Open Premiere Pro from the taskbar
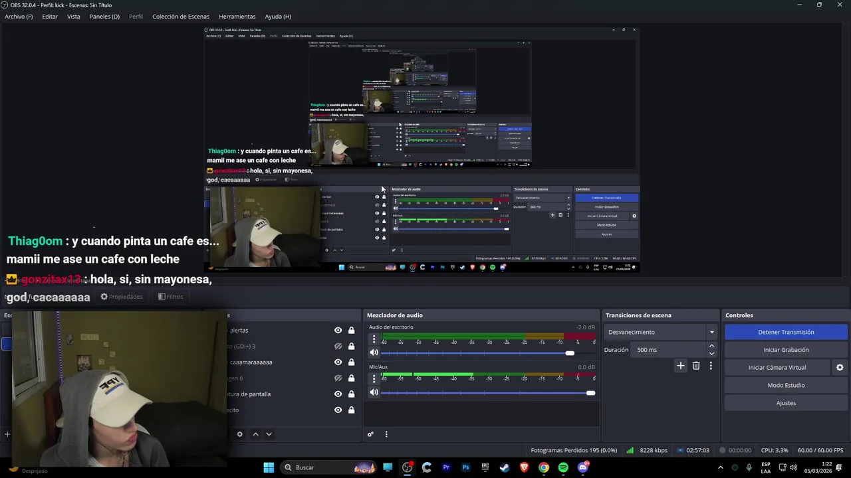The image size is (851, 478). (x=446, y=467)
